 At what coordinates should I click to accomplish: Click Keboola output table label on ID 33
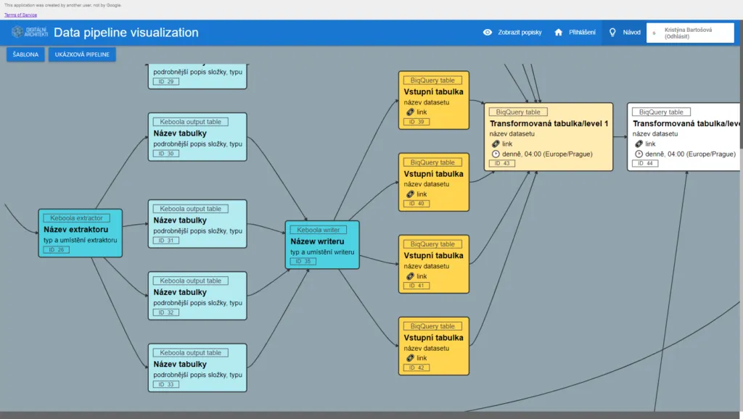[191, 353]
